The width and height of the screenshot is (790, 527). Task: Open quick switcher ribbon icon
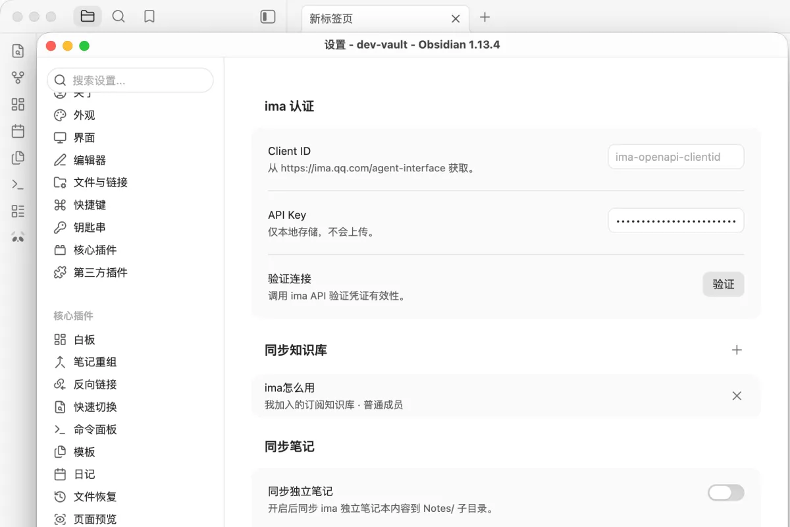coord(18,51)
